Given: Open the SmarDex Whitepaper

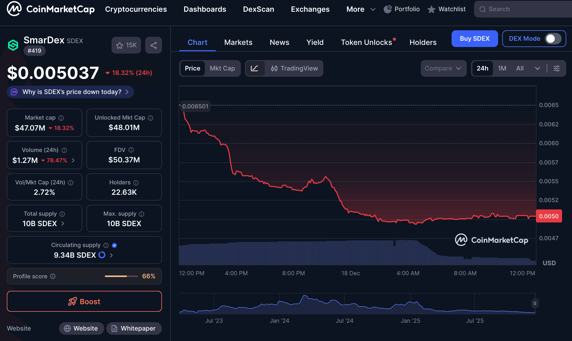Looking at the screenshot, I should click(134, 328).
